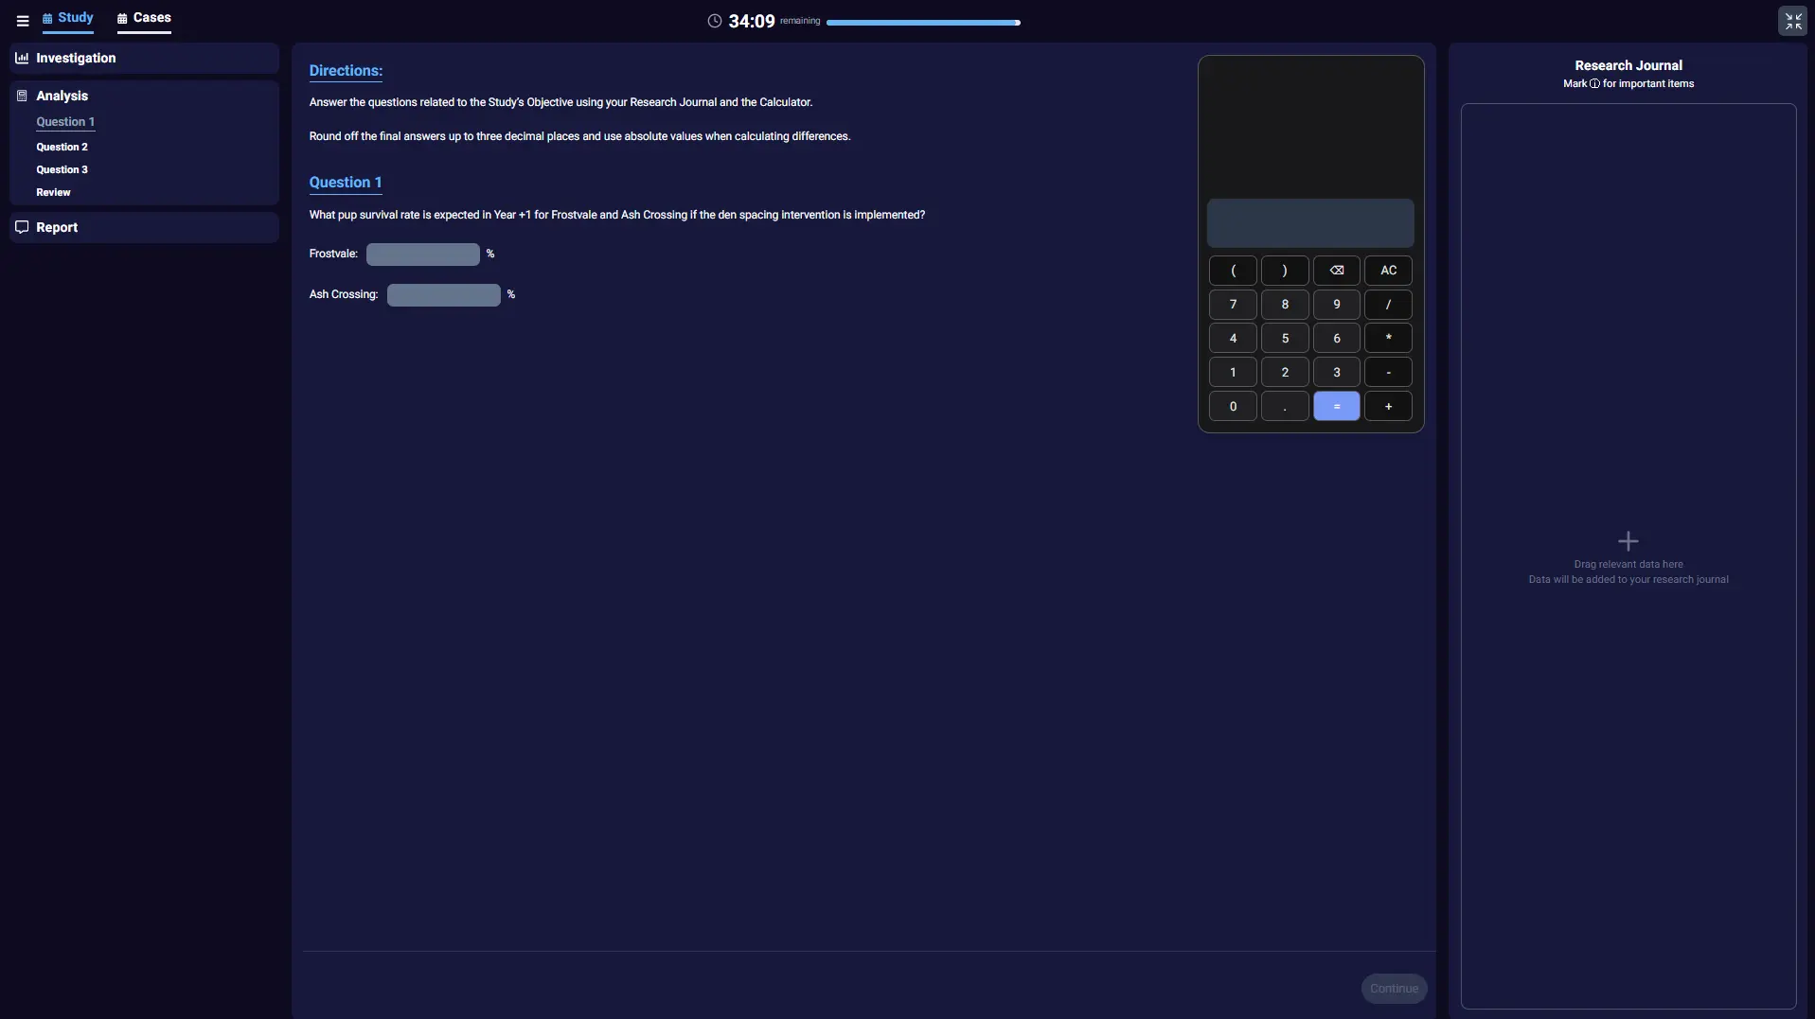The height and width of the screenshot is (1019, 1815).
Task: Click calculator minus key
Action: 1388,373
